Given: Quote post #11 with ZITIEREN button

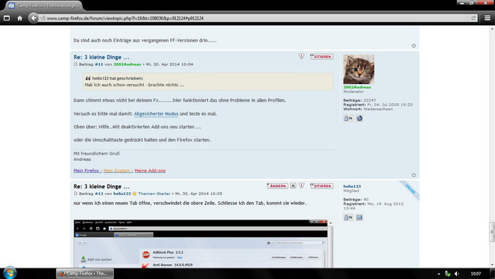Looking at the screenshot, I should 322,57.
